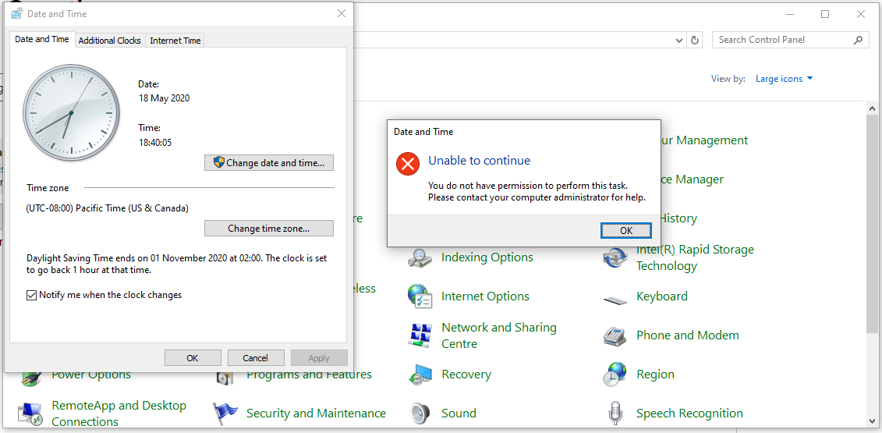The height and width of the screenshot is (433, 882).
Task: Click the Date and Time title bar icon
Action: pyautogui.click(x=17, y=13)
